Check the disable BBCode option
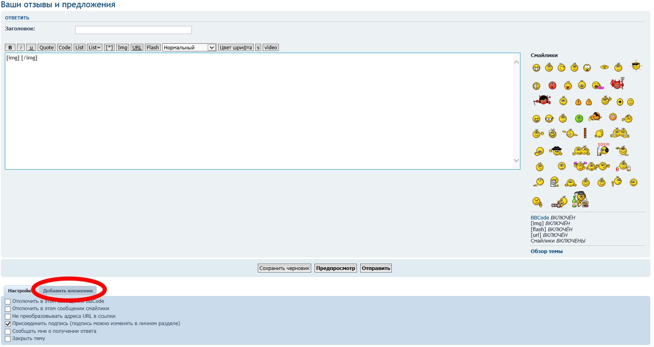This screenshot has width=654, height=347. pos(8,302)
